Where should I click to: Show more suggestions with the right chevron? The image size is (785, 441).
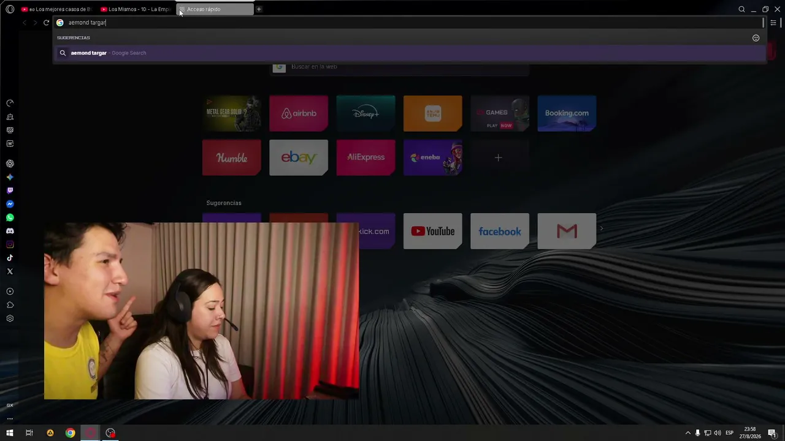(x=602, y=228)
